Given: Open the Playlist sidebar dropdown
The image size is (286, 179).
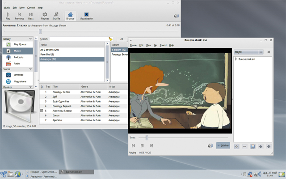Looking at the screenshot, I should pos(248,52).
